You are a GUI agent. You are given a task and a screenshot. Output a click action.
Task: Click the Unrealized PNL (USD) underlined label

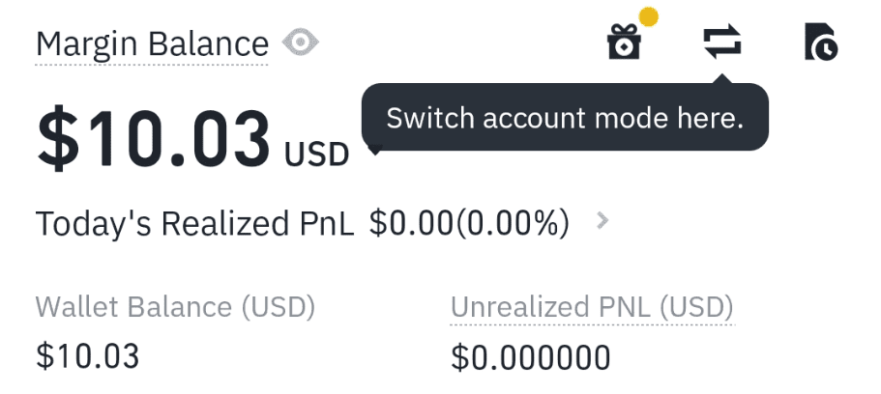(592, 308)
